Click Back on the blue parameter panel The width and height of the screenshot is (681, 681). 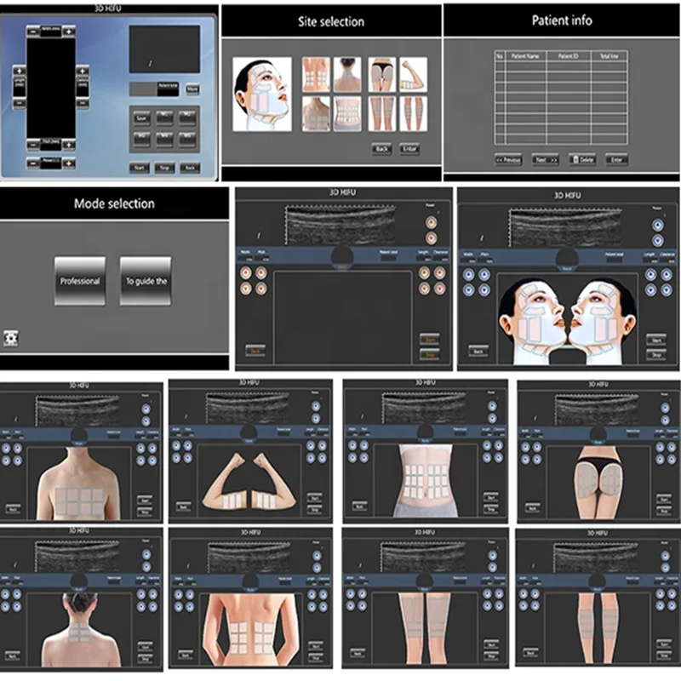(190, 168)
